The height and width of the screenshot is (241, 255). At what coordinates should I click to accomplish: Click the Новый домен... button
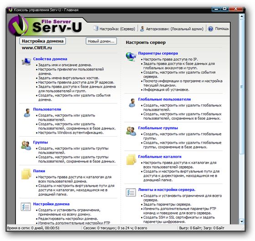(101, 41)
